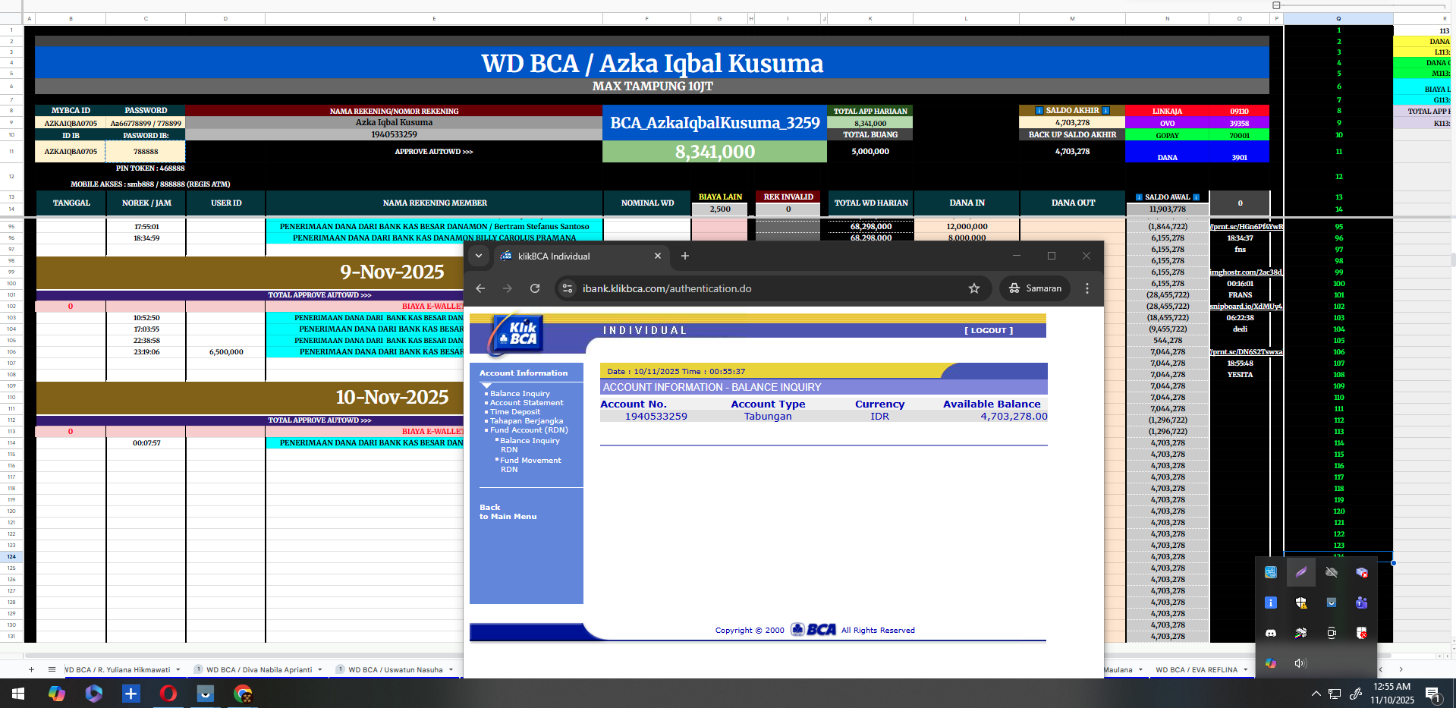The width and height of the screenshot is (1456, 708).
Task: Open the blue plus app on the taskbar
Action: point(131,694)
